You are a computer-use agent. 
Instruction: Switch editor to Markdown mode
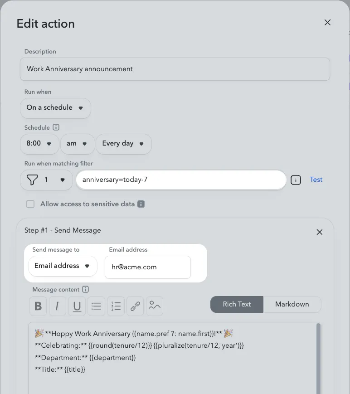(x=292, y=304)
